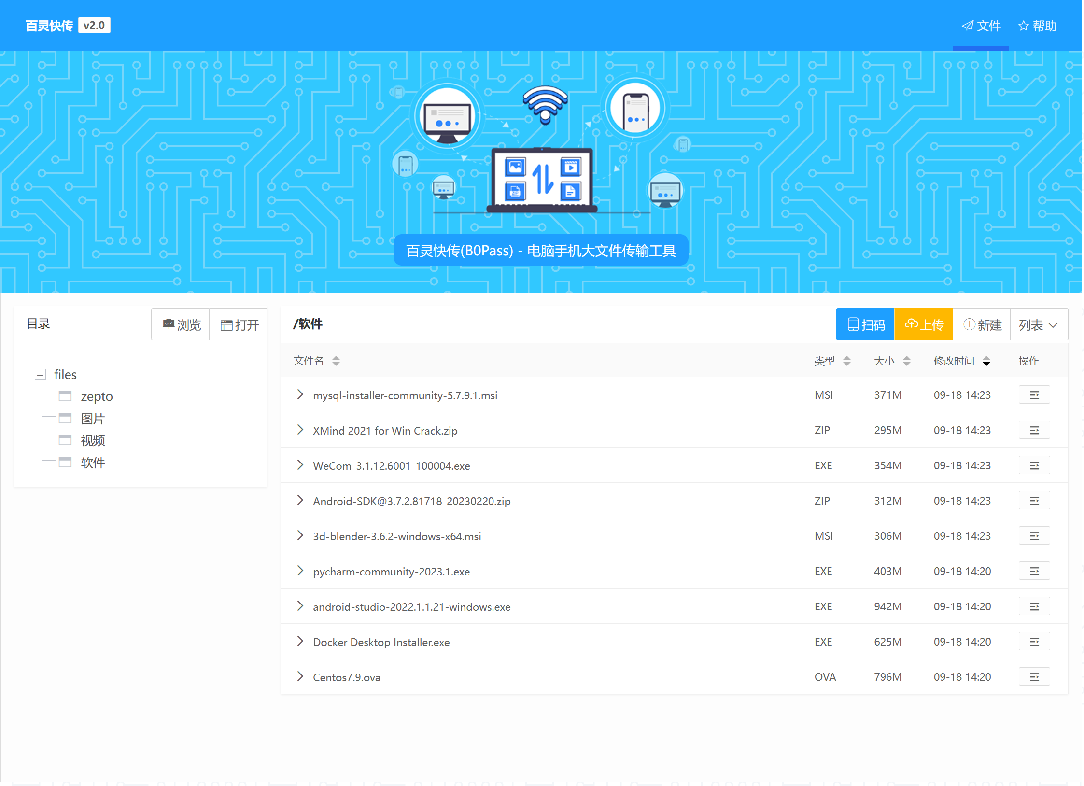The width and height of the screenshot is (1084, 786).
Task: Click the new folder plus button
Action: [x=982, y=324]
